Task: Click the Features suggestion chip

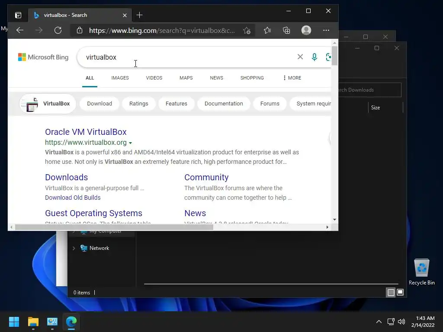Action: (x=177, y=104)
